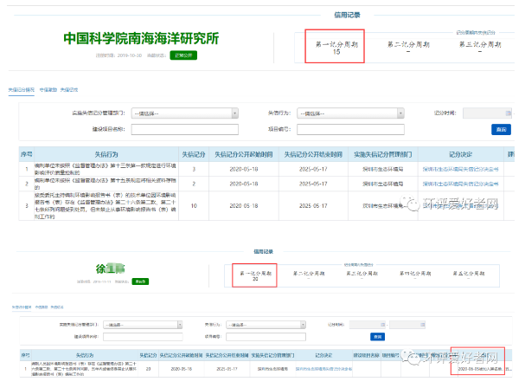This screenshot has width=525, height=388.
Task: Click 失信行为 header in 徐's table
Action: (x=85, y=355)
